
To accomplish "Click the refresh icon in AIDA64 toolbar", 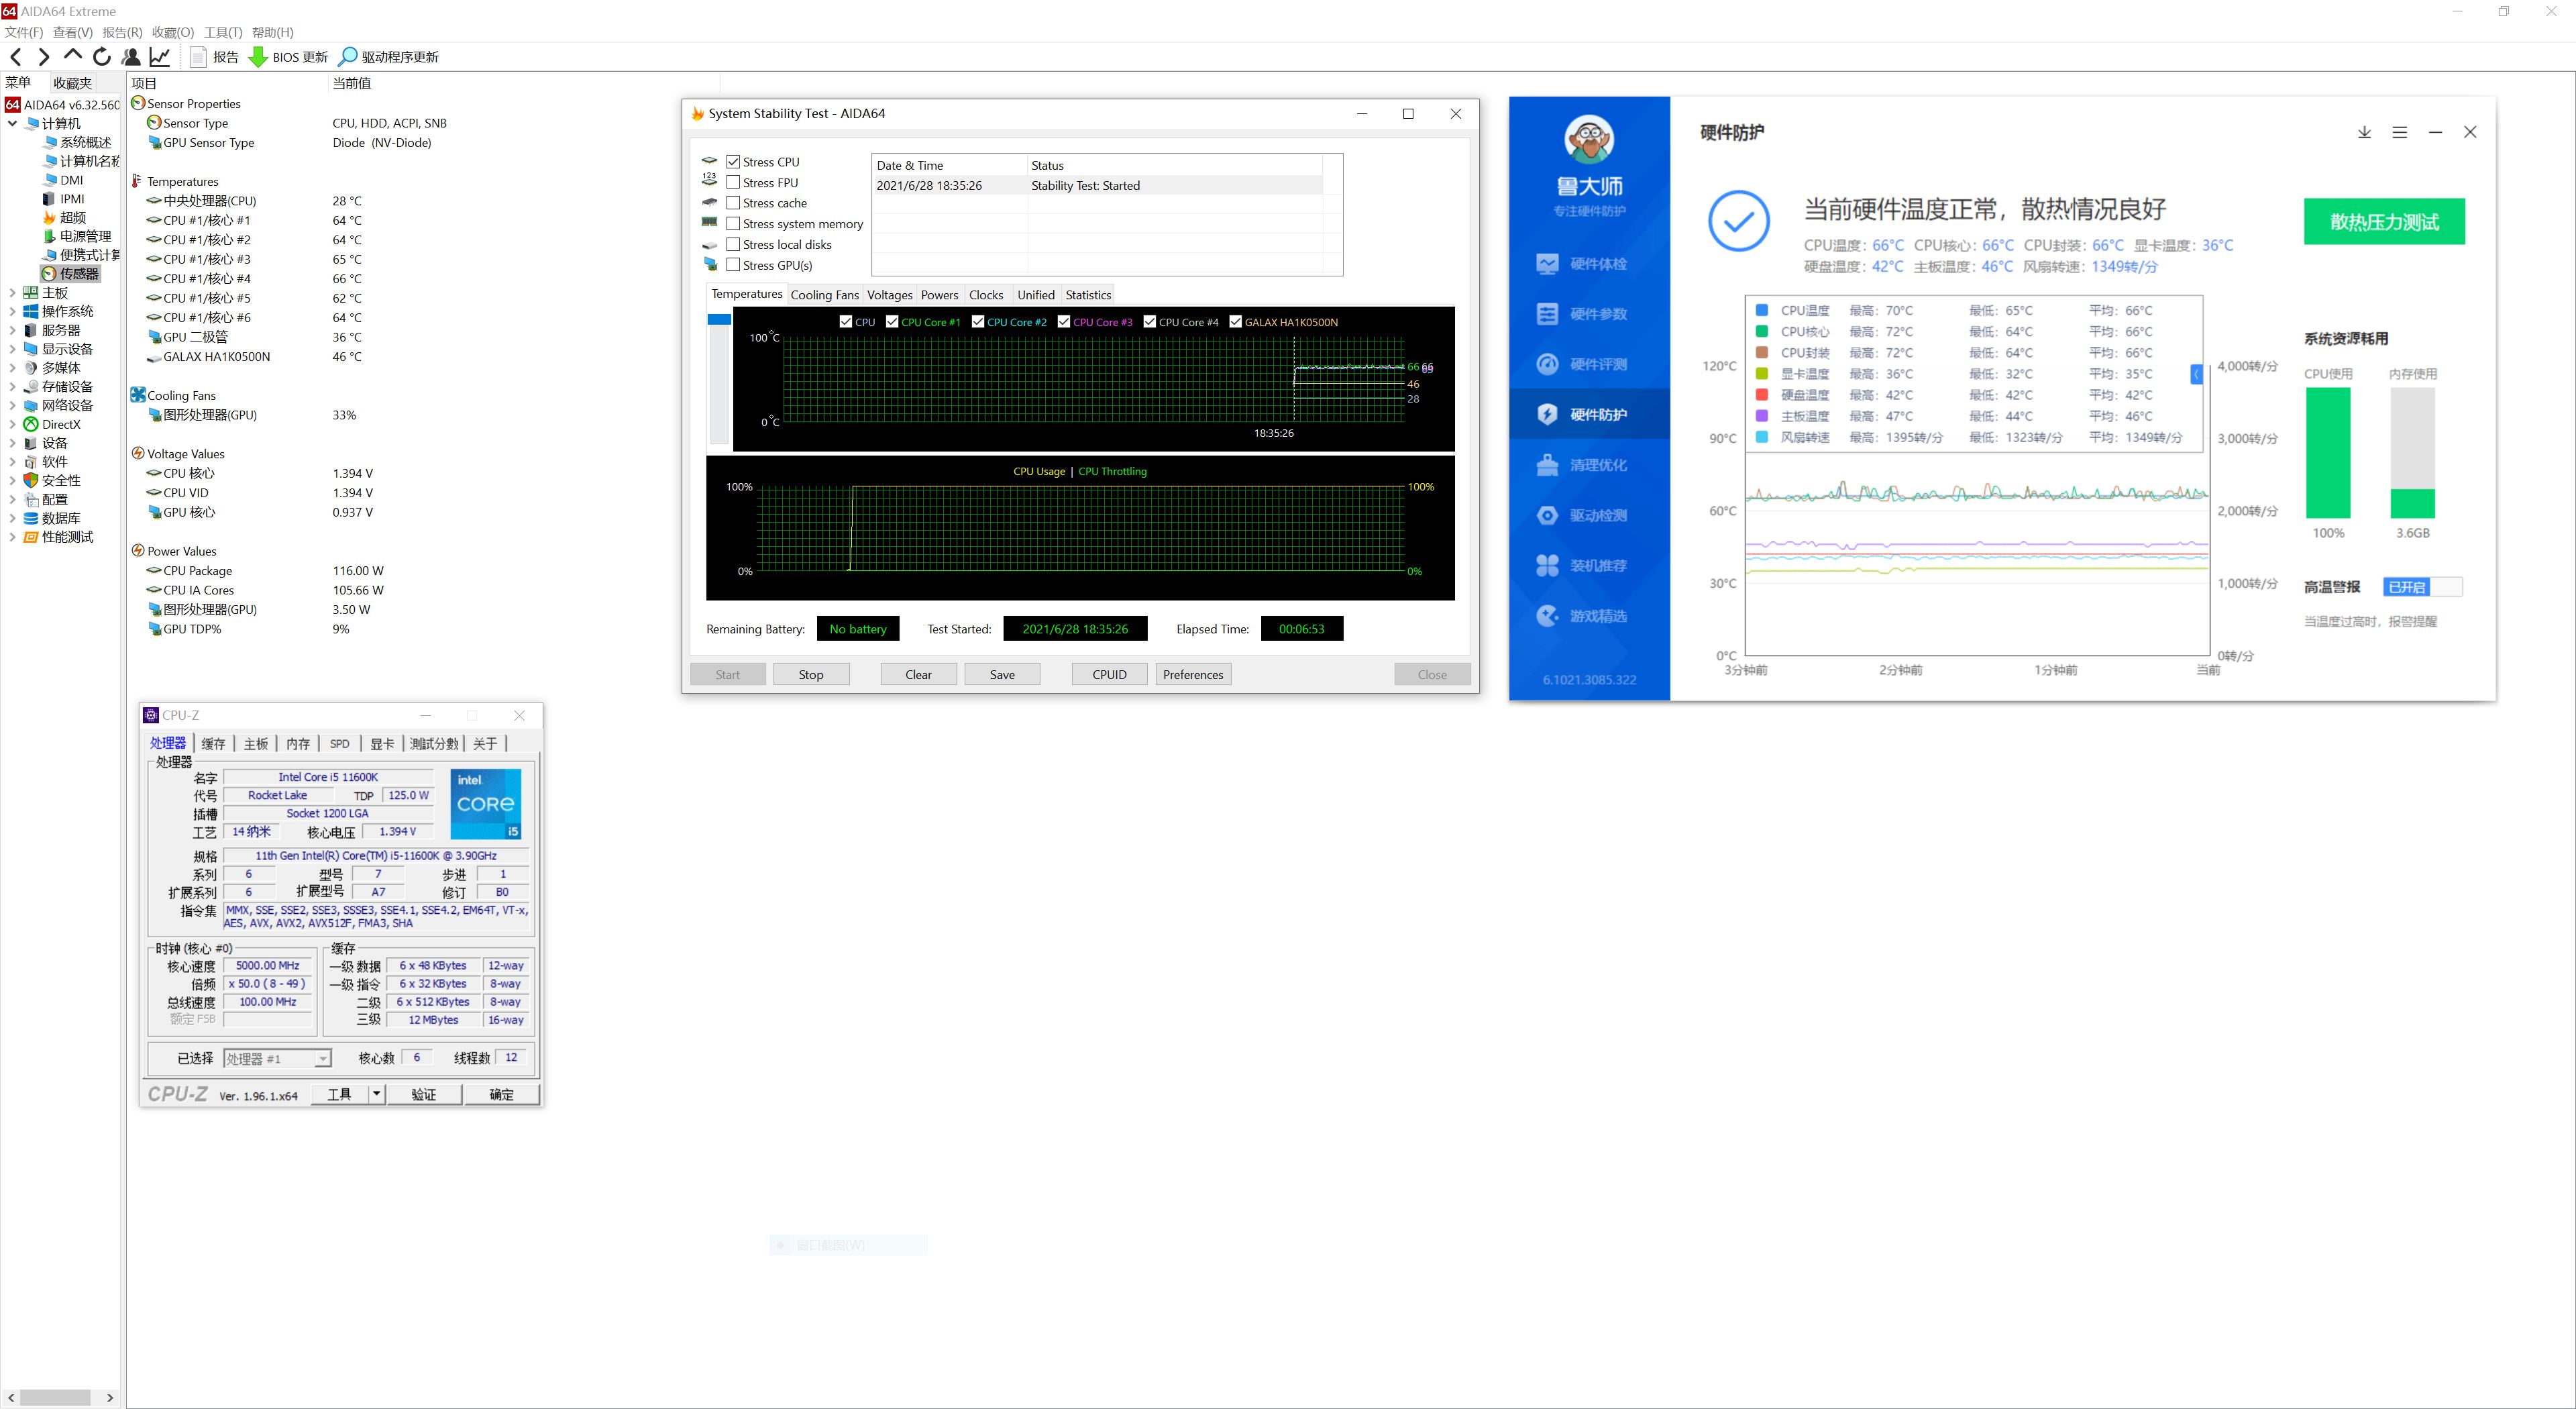I will [x=101, y=57].
